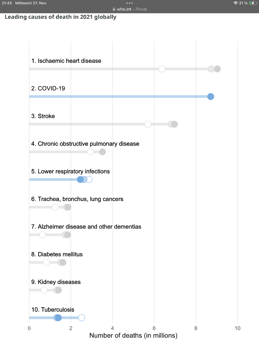Image resolution: width=259 pixels, height=346 pixels.
Task: Click the white Kidney diseases data point
Action: coord(44,290)
